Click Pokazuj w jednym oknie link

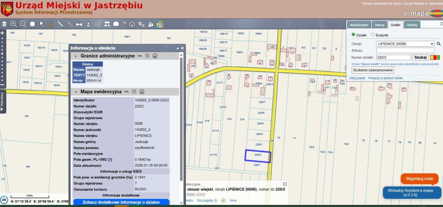coord(385,78)
